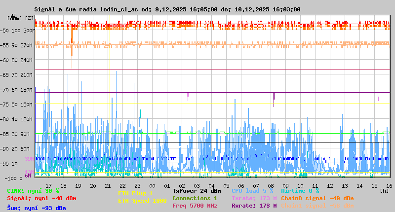Click the '-85 30 90M' y-axis label

click(16, 134)
